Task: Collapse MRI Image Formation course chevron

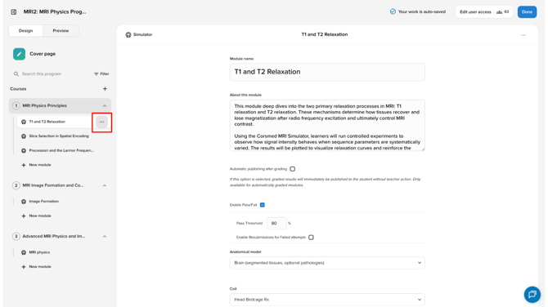Action: click(x=105, y=185)
